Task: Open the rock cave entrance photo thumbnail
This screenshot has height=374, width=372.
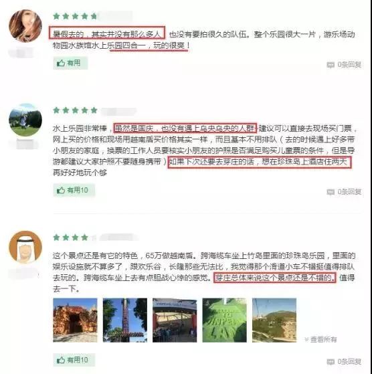Action: click(x=75, y=320)
